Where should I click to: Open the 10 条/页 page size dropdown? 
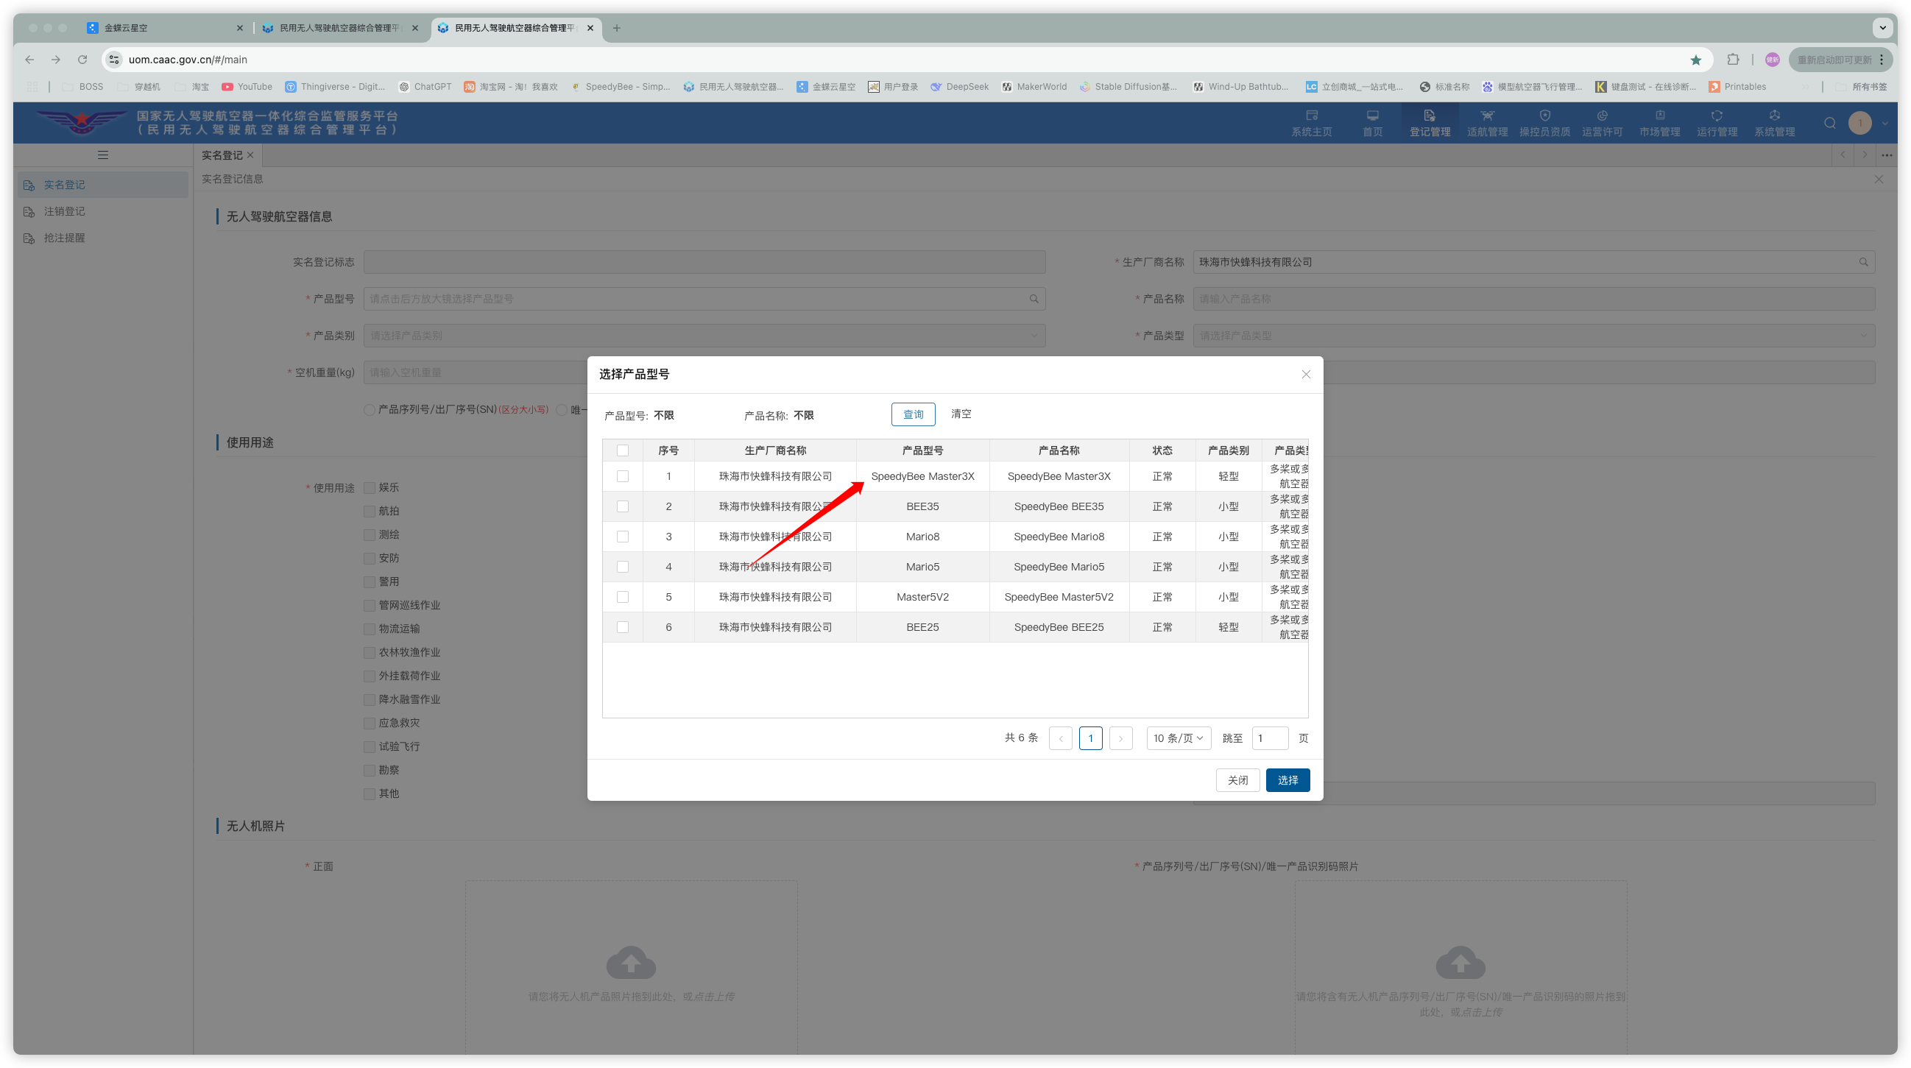tap(1178, 739)
